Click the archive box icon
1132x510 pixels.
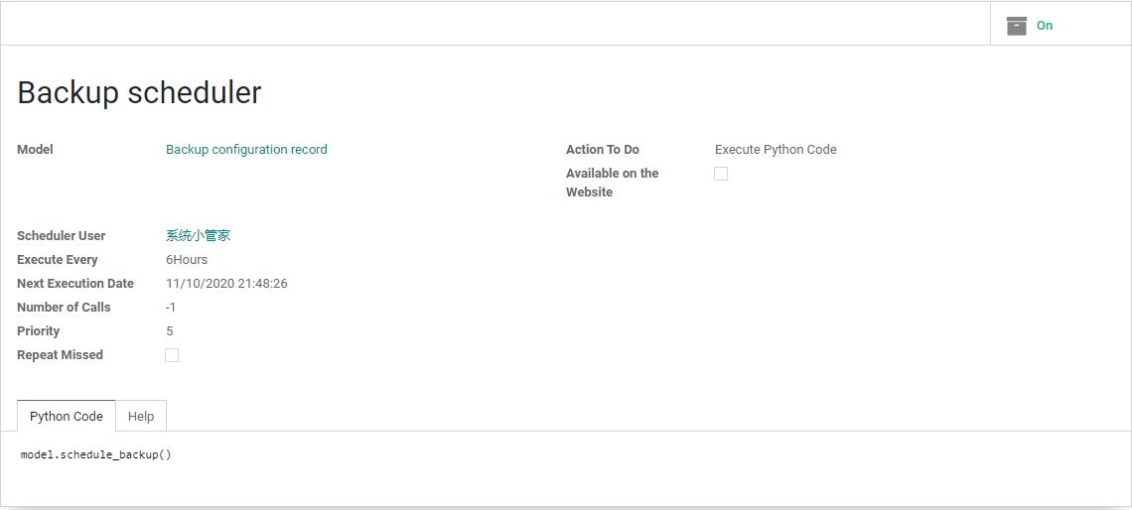pos(1017,25)
